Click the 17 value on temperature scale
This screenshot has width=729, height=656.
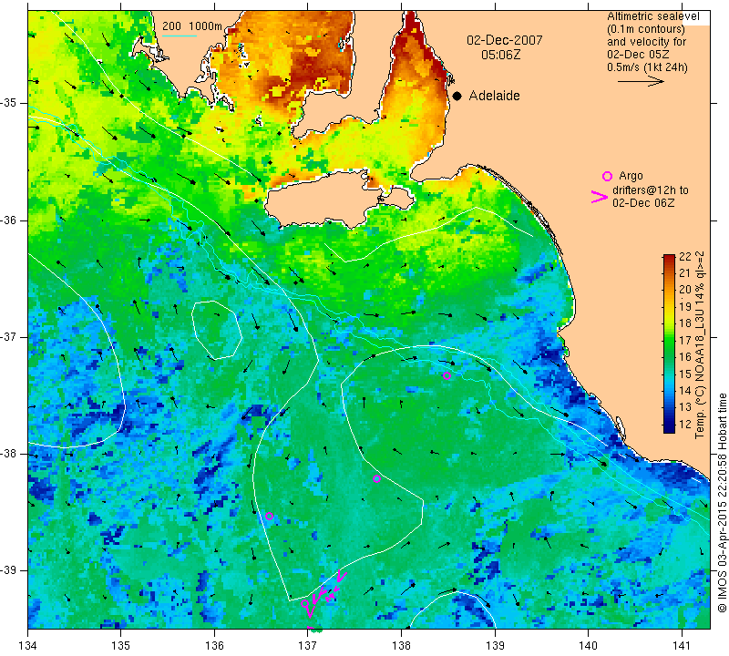(685, 341)
